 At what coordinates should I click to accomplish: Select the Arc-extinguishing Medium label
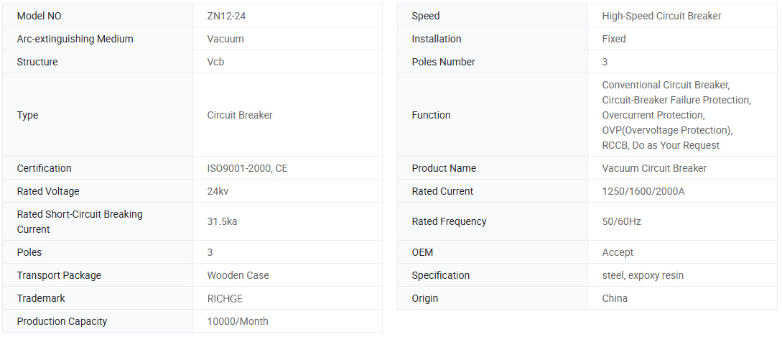click(75, 39)
